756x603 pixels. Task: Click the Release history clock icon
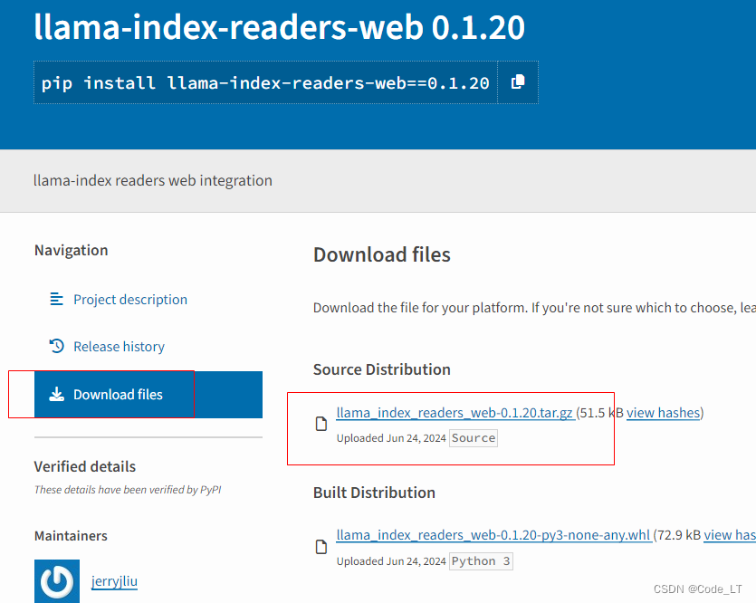(x=56, y=346)
